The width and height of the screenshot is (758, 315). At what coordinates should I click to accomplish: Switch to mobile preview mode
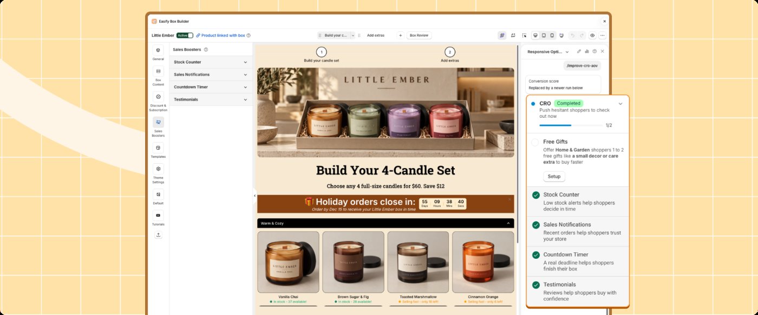[x=552, y=35]
